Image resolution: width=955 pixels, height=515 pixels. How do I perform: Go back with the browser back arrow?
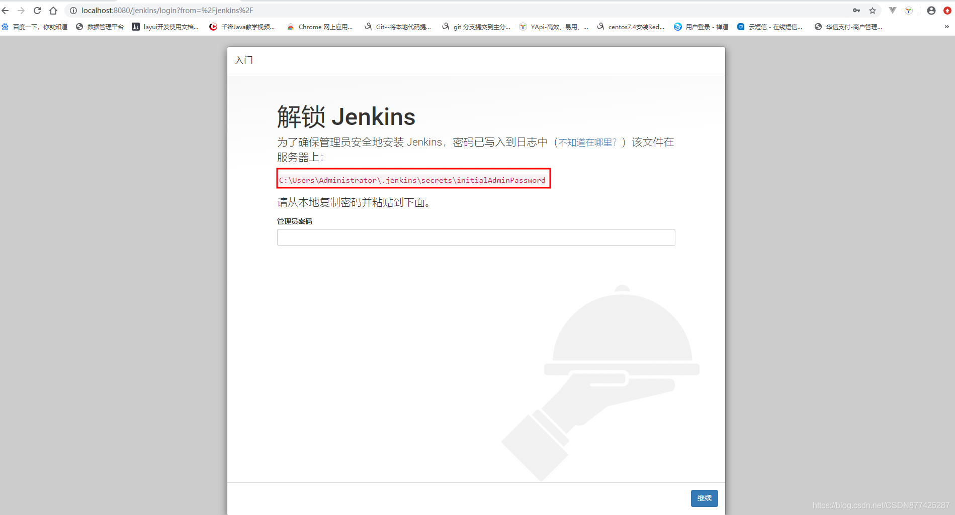[6, 11]
